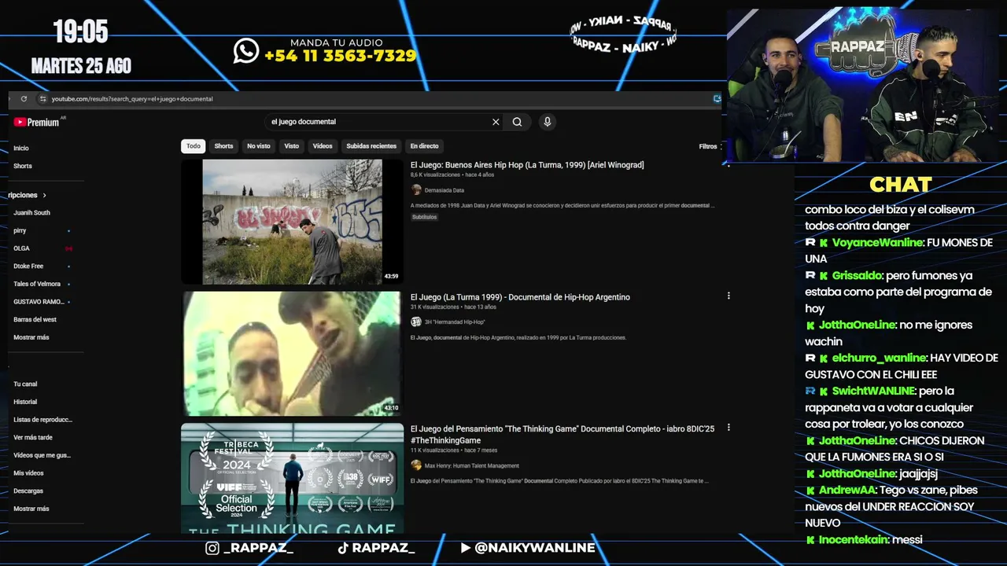This screenshot has height=566, width=1007.
Task: Show more items under Descargas
Action: pyautogui.click(x=31, y=509)
